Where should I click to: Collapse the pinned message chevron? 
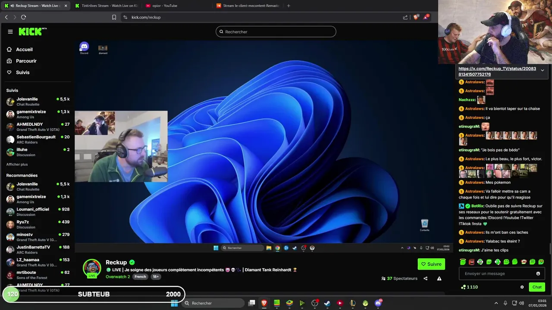pos(542,70)
